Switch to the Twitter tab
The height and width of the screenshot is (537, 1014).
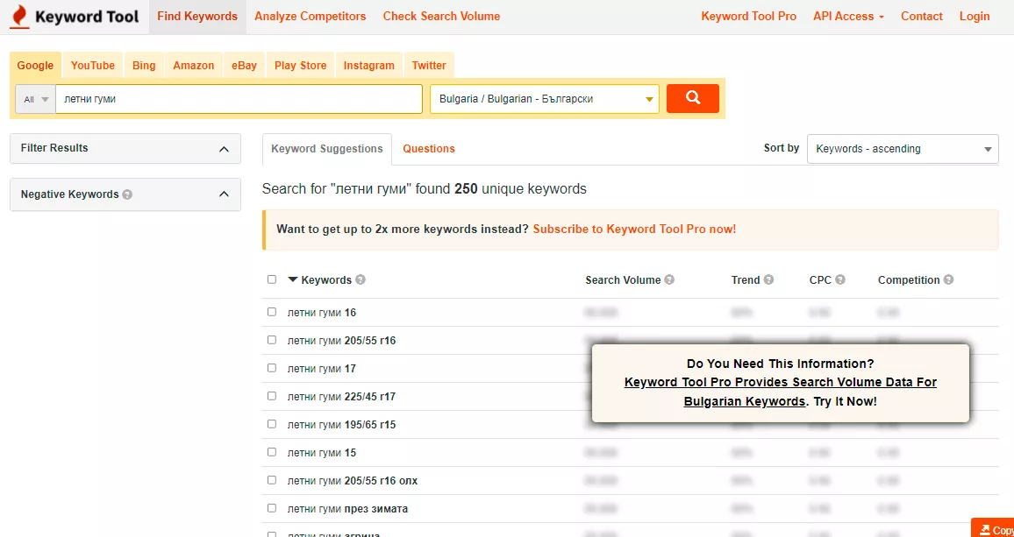click(429, 66)
